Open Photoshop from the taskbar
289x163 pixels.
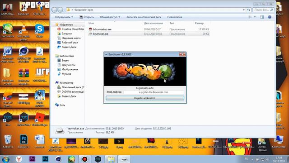(45, 159)
